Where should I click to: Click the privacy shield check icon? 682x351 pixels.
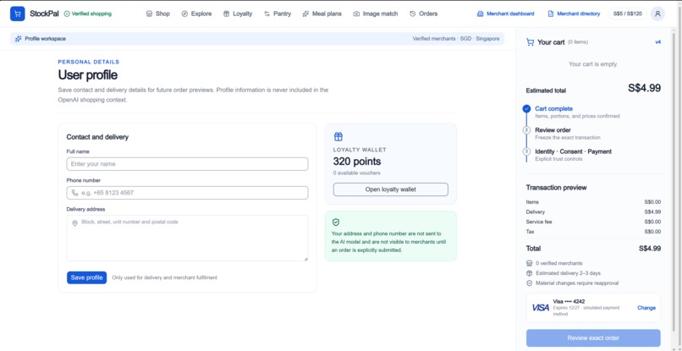pyautogui.click(x=336, y=222)
